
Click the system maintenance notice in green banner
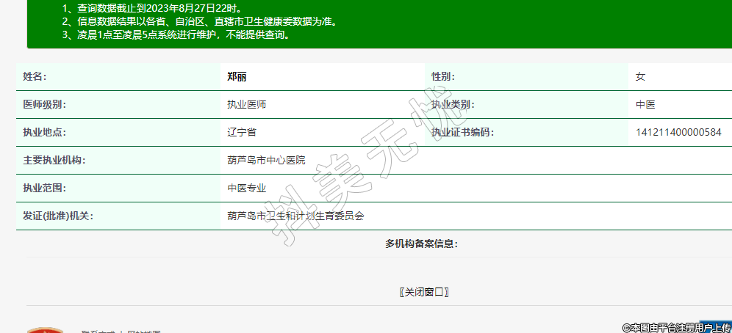176,34
